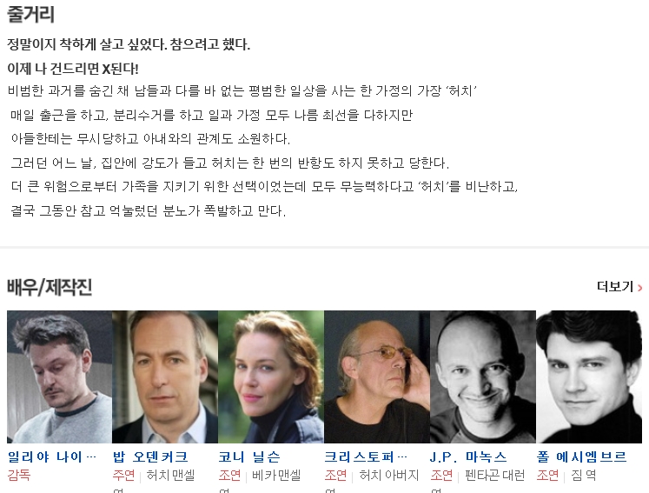Viewport: 649px width, 493px height.
Task: Click the 크리스토퍼 actor photo with glasses
Action: click(377, 376)
